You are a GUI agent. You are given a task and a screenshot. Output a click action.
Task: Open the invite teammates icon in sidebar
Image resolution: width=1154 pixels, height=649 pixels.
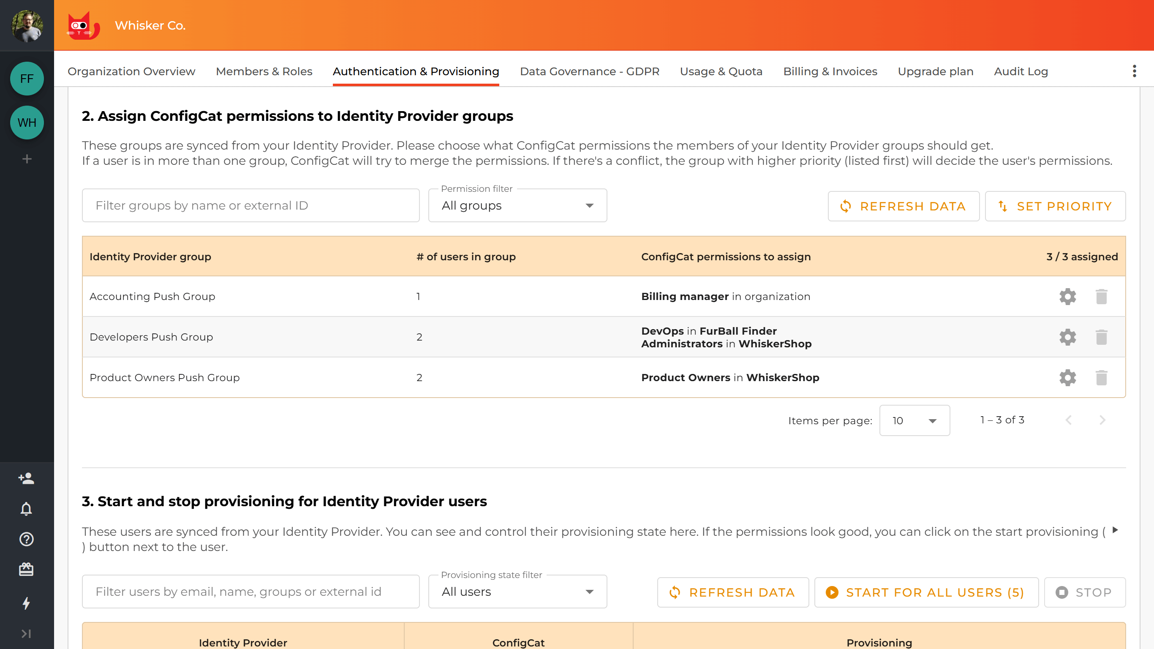tap(27, 478)
